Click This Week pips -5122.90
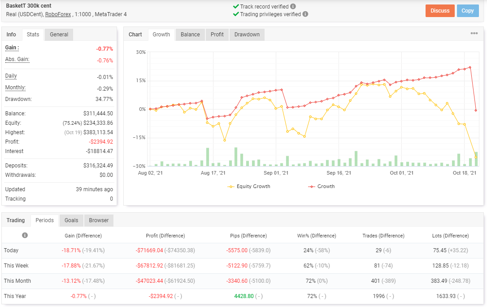The image size is (487, 307). click(237, 266)
